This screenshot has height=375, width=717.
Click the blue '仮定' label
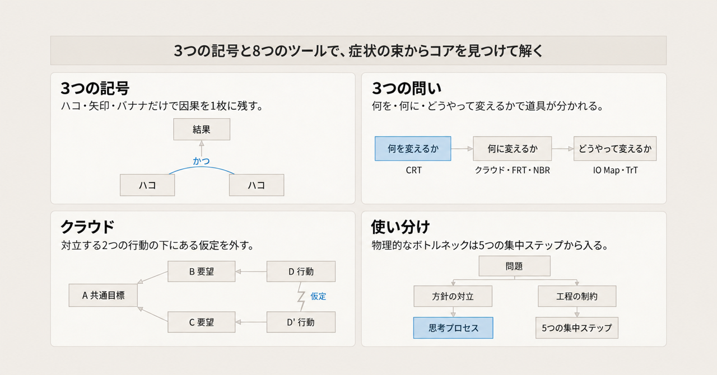tap(318, 297)
